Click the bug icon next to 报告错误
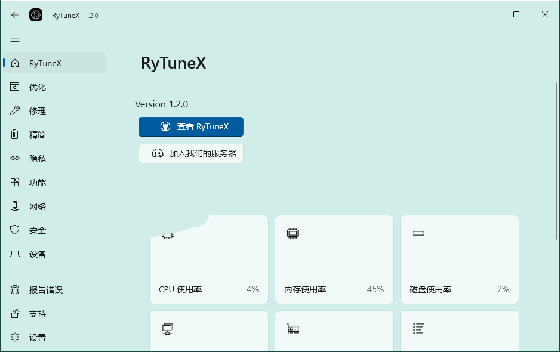This screenshot has height=352, width=560. coord(15,289)
